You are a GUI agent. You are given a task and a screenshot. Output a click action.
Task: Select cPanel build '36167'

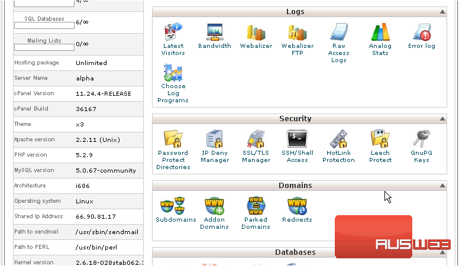(x=86, y=109)
